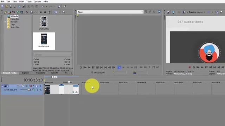Open the Insert menu
Screen dimensions: 225x126
[22, 1]
